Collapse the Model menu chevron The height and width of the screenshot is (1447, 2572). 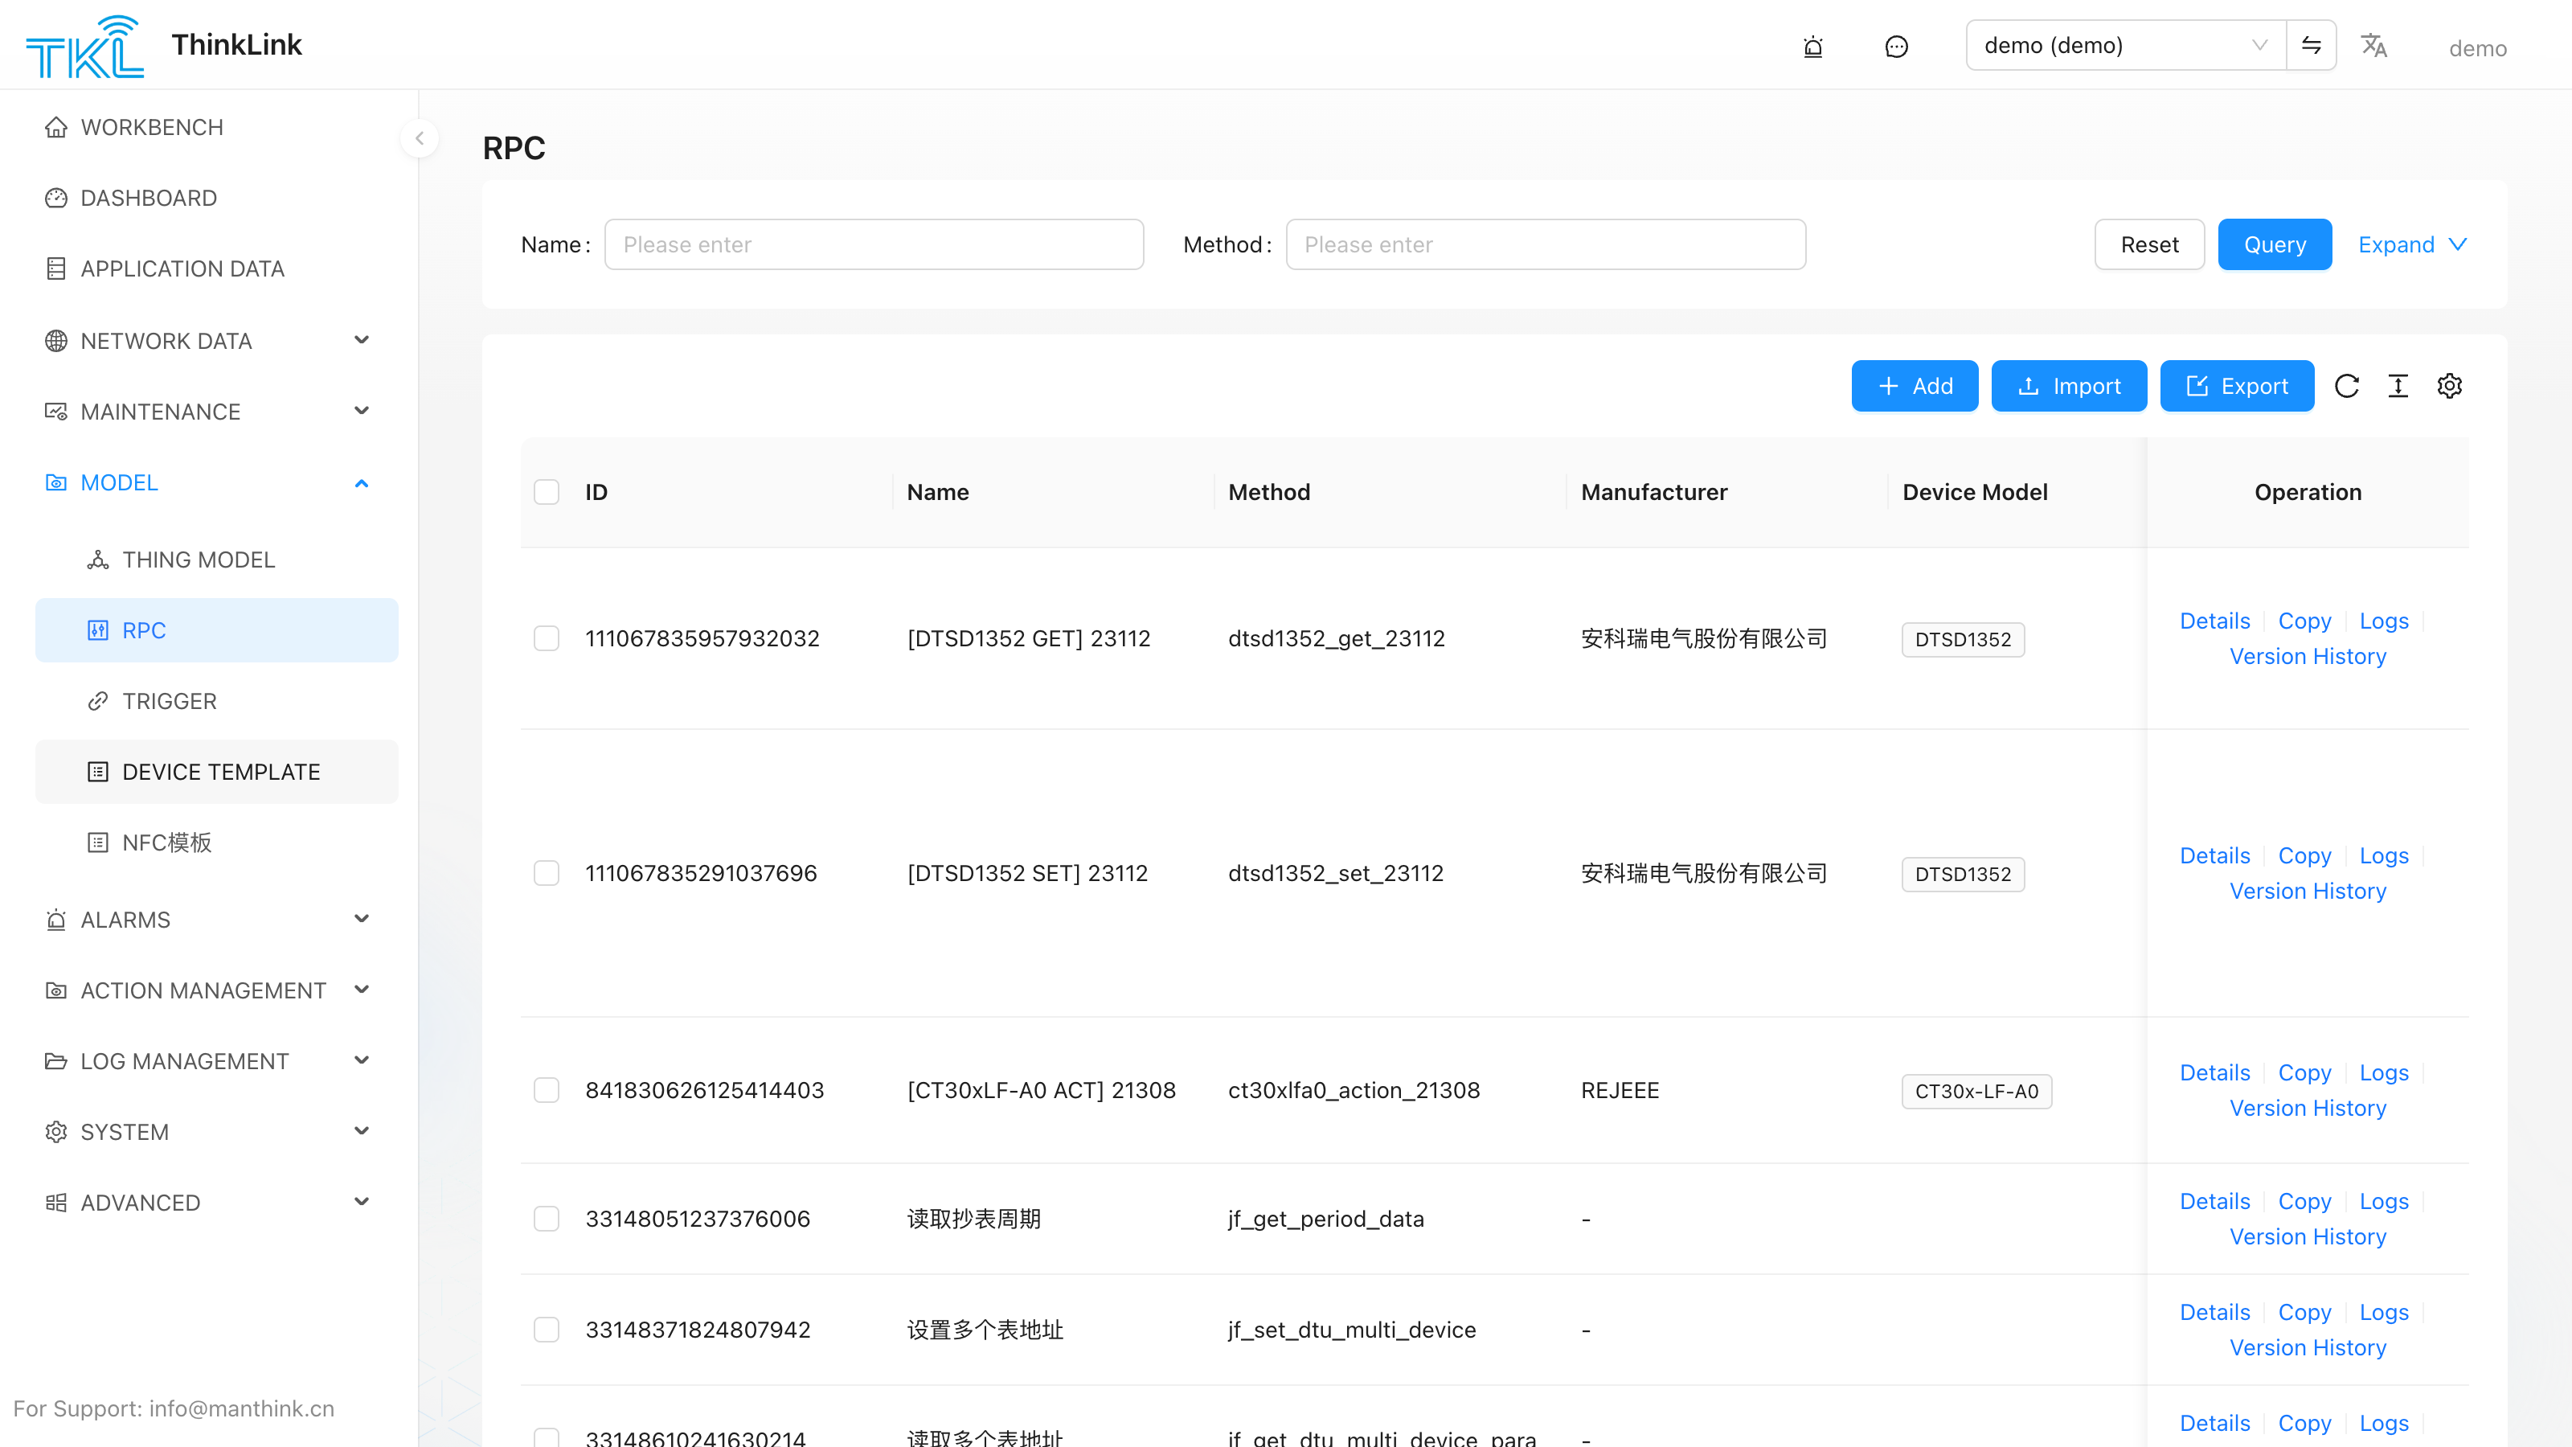362,483
